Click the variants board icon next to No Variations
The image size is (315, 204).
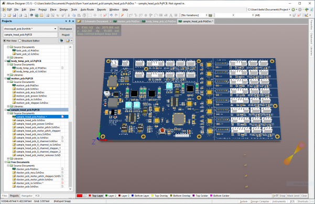click(x=210, y=15)
